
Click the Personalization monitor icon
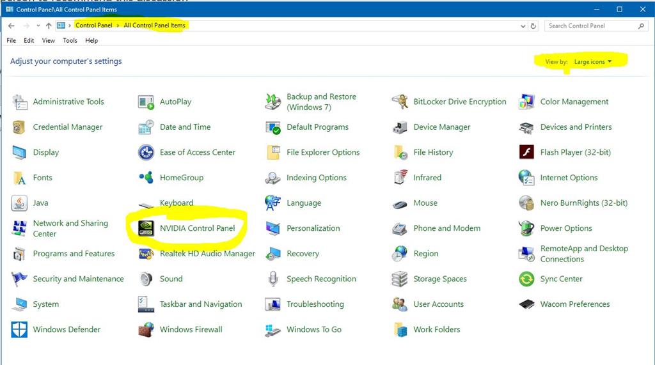pyautogui.click(x=272, y=228)
